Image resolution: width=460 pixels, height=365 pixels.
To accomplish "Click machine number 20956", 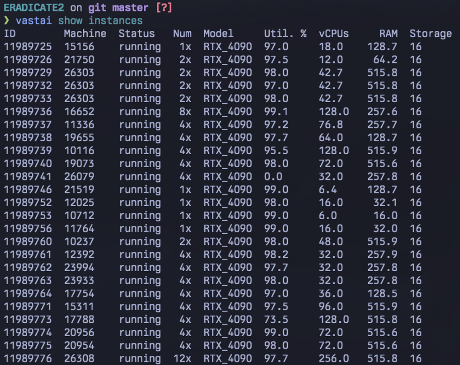I will [79, 333].
